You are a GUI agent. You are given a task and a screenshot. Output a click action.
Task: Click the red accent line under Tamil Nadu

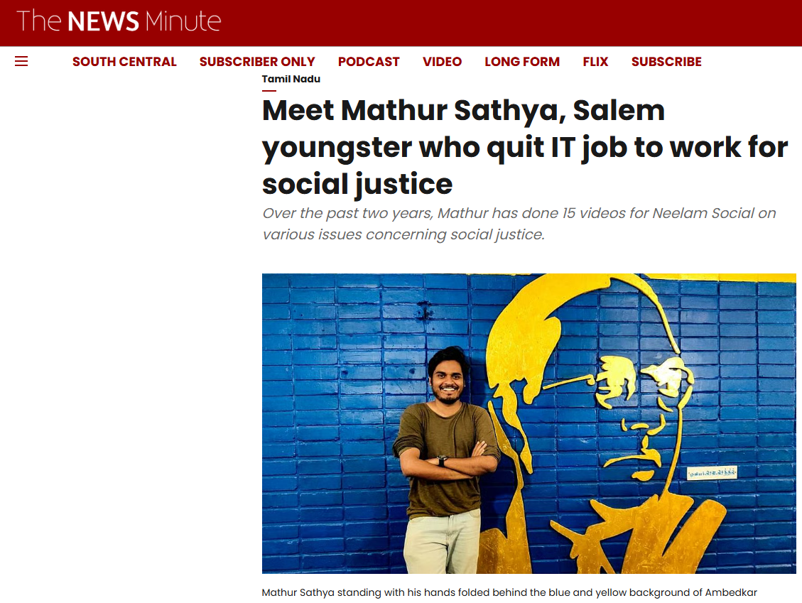pos(269,90)
